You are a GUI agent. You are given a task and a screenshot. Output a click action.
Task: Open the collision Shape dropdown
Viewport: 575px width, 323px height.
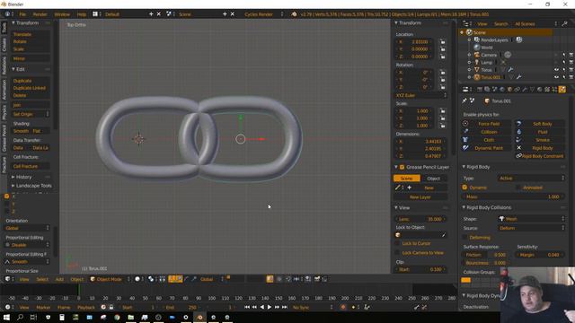coord(531,219)
